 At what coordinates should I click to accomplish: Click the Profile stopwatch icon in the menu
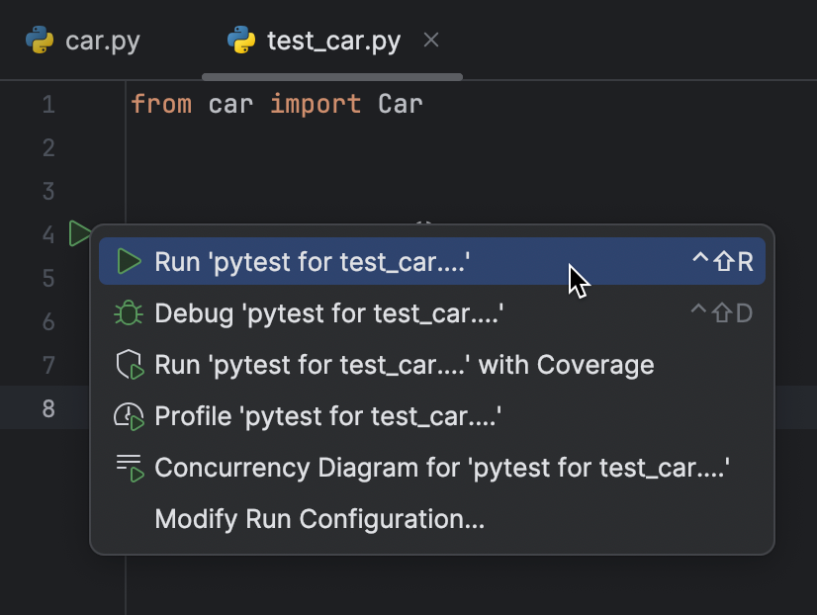coord(128,415)
